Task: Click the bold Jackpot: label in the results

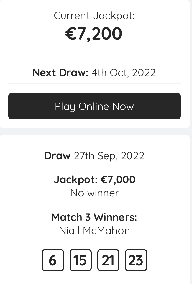Action: coord(76,180)
